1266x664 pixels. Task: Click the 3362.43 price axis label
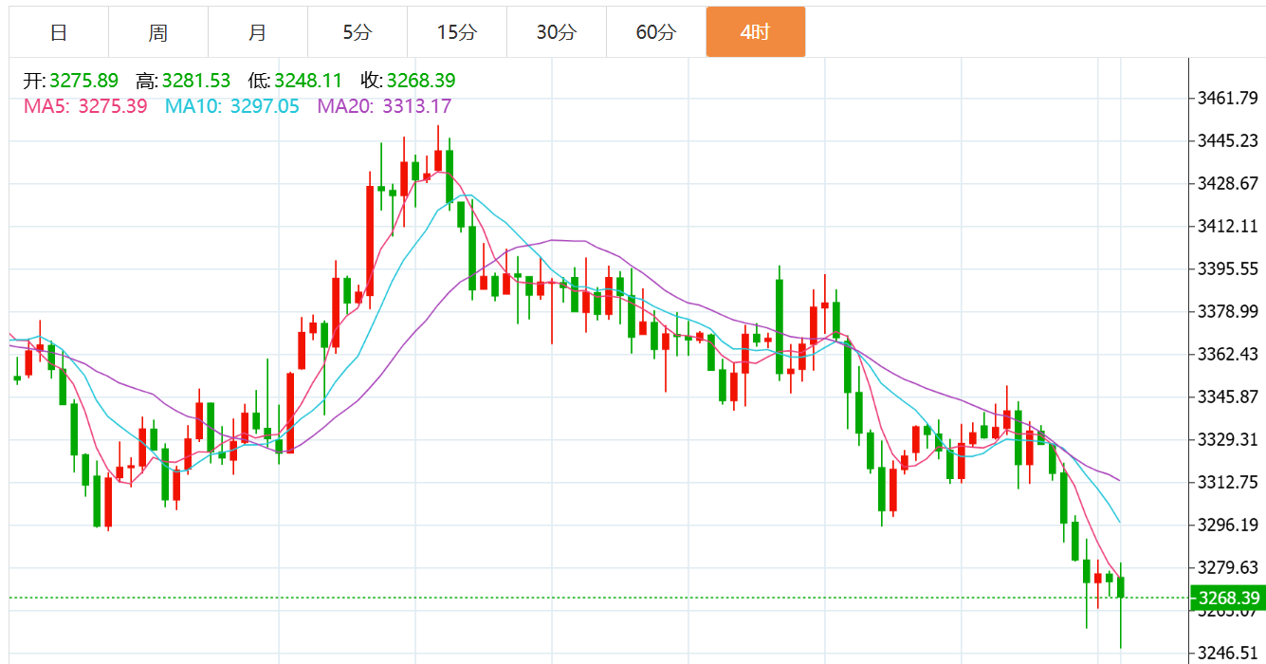[x=1227, y=354]
